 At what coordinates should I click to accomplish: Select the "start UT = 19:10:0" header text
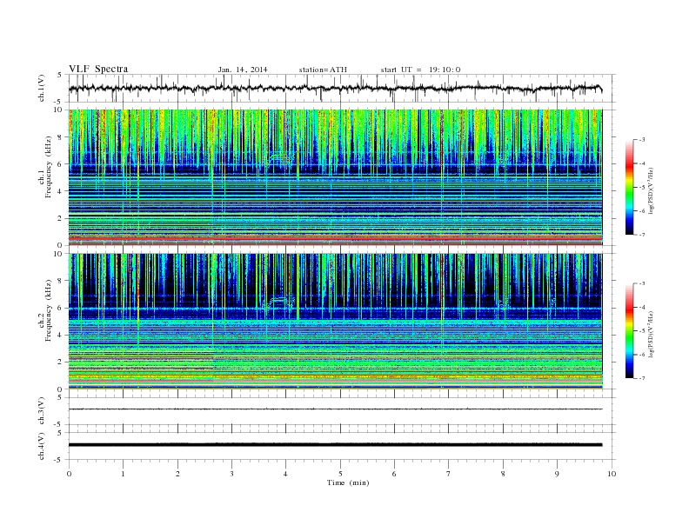click(x=420, y=70)
